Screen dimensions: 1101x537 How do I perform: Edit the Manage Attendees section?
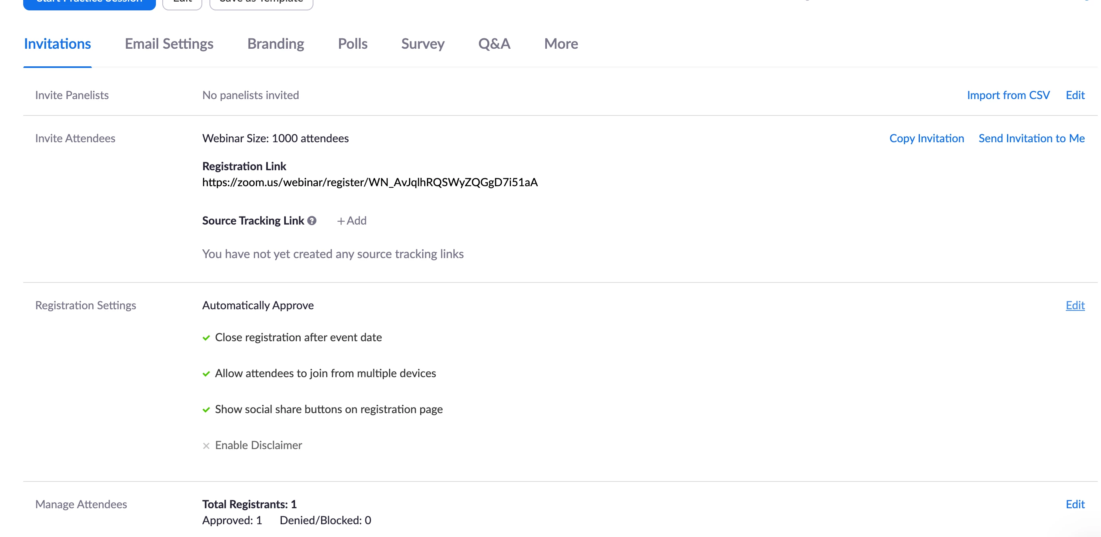click(x=1075, y=504)
